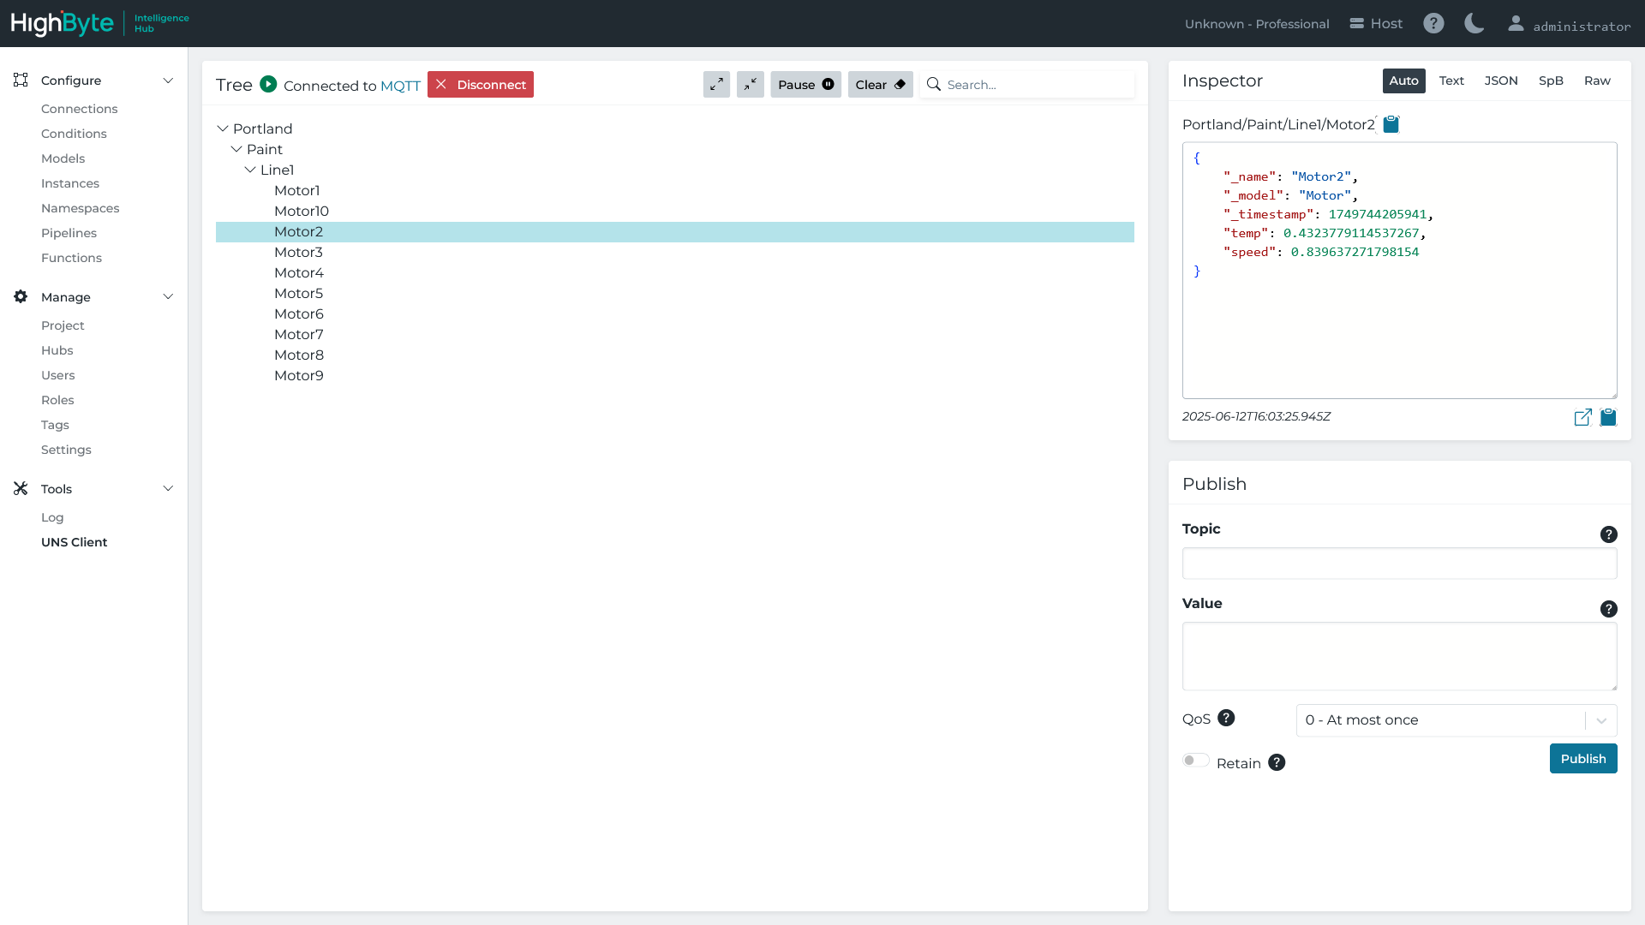Focus the tree Search field
This screenshot has width=1645, height=925.
click(x=1027, y=84)
